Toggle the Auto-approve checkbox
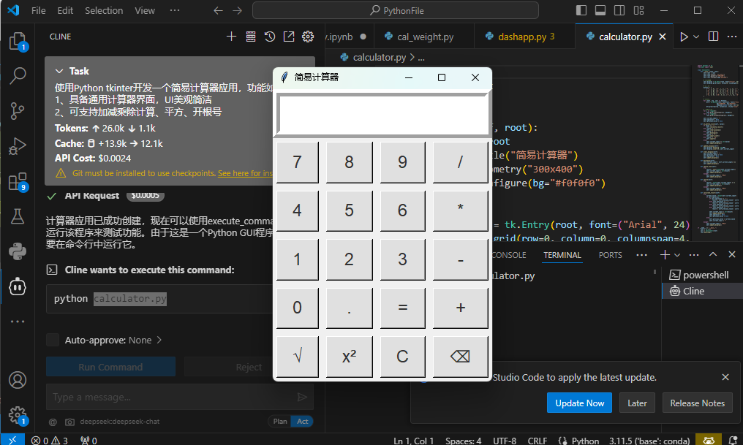743x445 pixels. click(53, 340)
